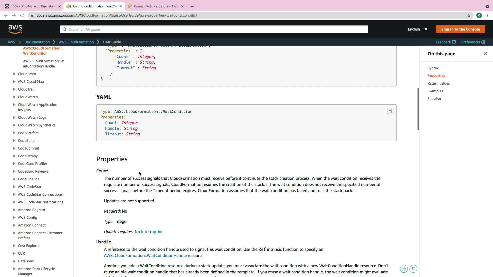Switch to the Elastic Beanstalk tab
Viewport: 493px width, 277px height.
pyautogui.click(x=33, y=6)
